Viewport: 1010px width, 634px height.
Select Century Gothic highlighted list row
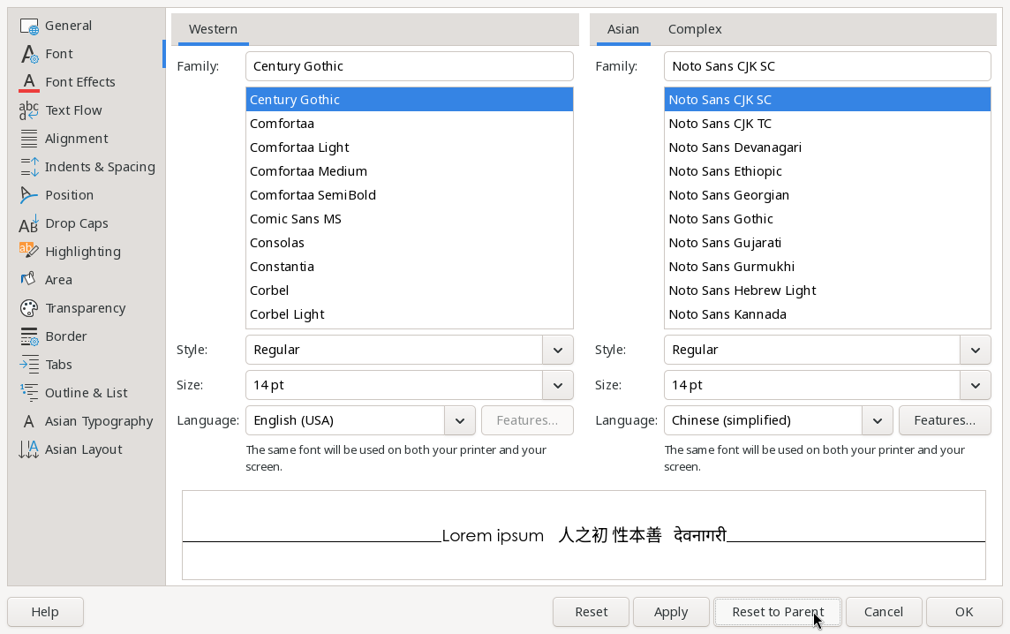pyautogui.click(x=410, y=100)
